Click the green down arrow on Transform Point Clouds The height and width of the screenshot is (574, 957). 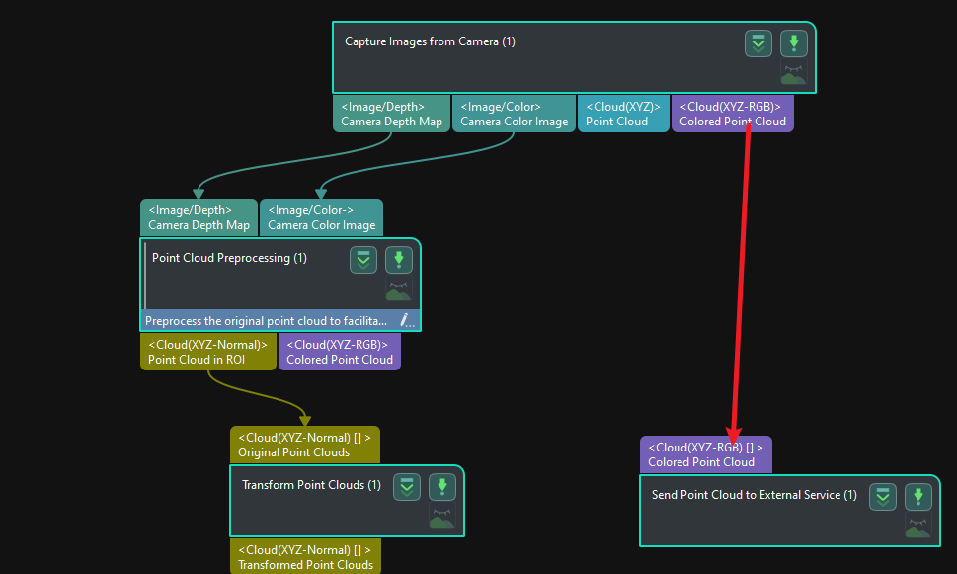[x=442, y=487]
